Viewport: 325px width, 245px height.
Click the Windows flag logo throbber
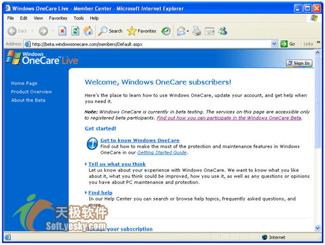click(314, 18)
